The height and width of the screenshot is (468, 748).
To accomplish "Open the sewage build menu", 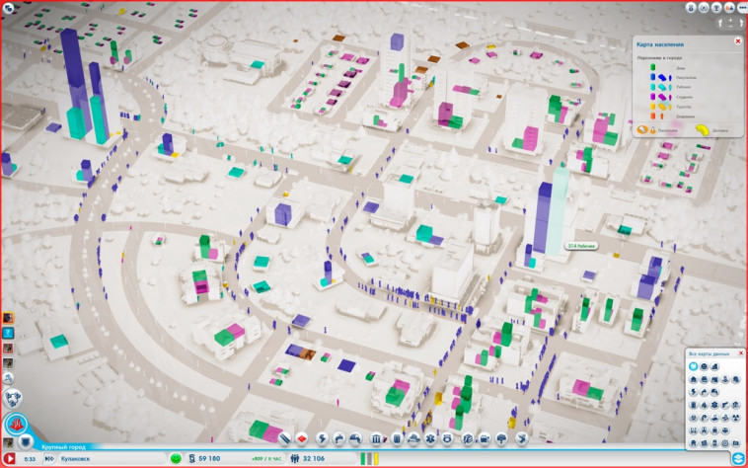I will pos(355,438).
